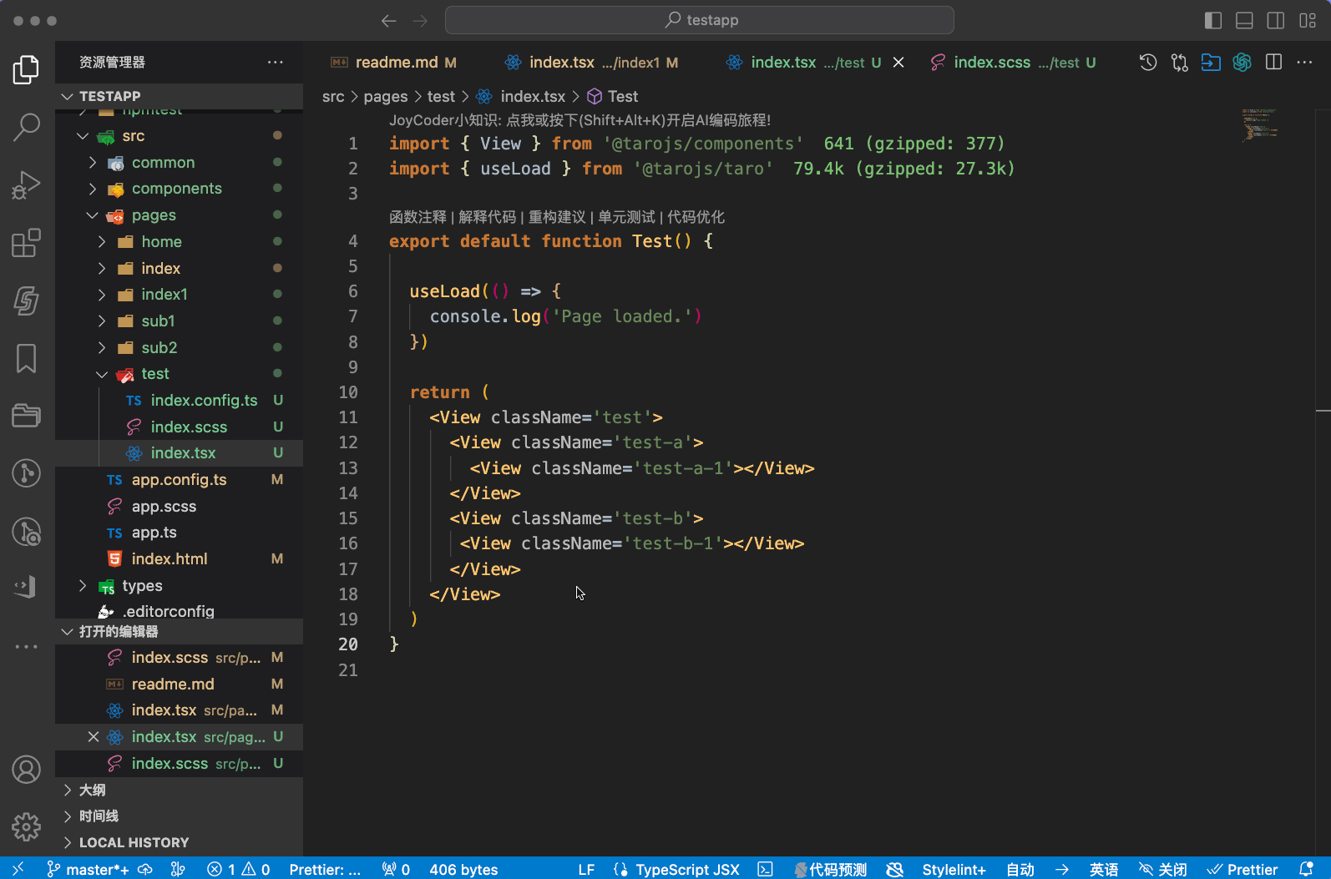Click the editor minimap preview
Image resolution: width=1331 pixels, height=879 pixels.
(1260, 125)
